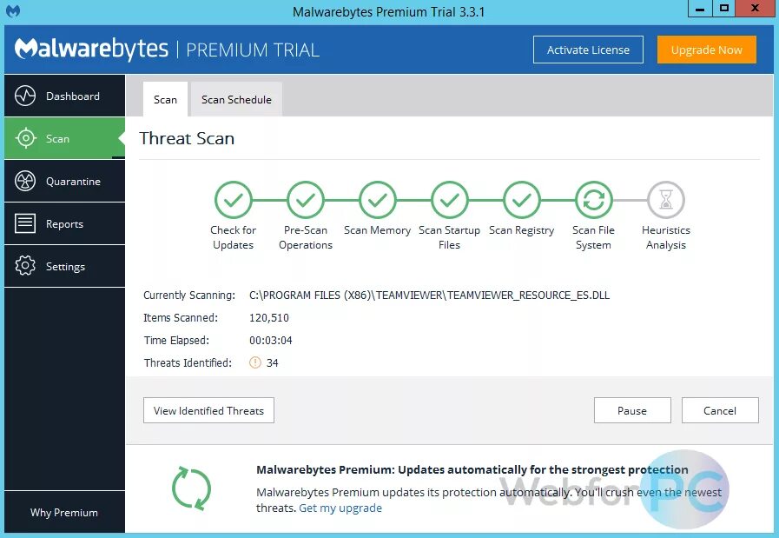This screenshot has height=538, width=779.
Task: Close the Malwarebytes window
Action: click(756, 9)
